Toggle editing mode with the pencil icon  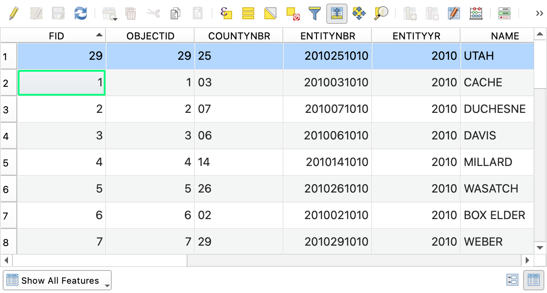[x=14, y=13]
